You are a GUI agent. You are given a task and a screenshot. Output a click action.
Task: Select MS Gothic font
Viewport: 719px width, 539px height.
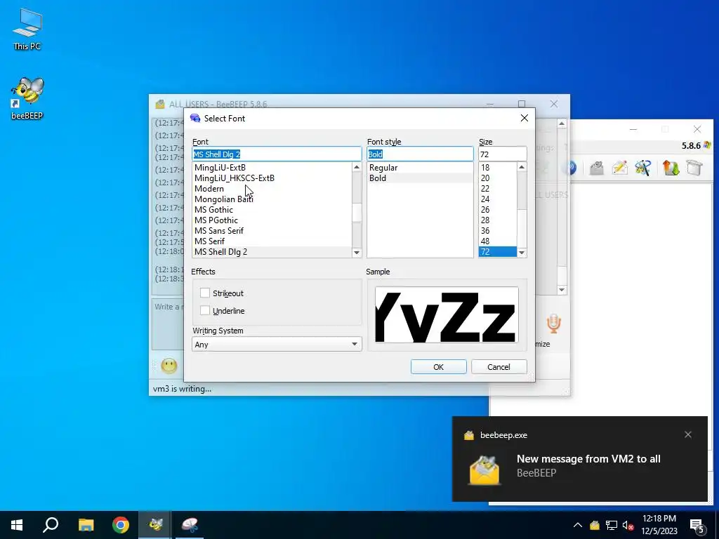coord(272,209)
